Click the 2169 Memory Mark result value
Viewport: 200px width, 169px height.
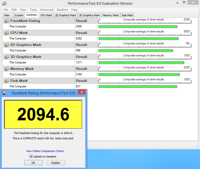pos(79,74)
